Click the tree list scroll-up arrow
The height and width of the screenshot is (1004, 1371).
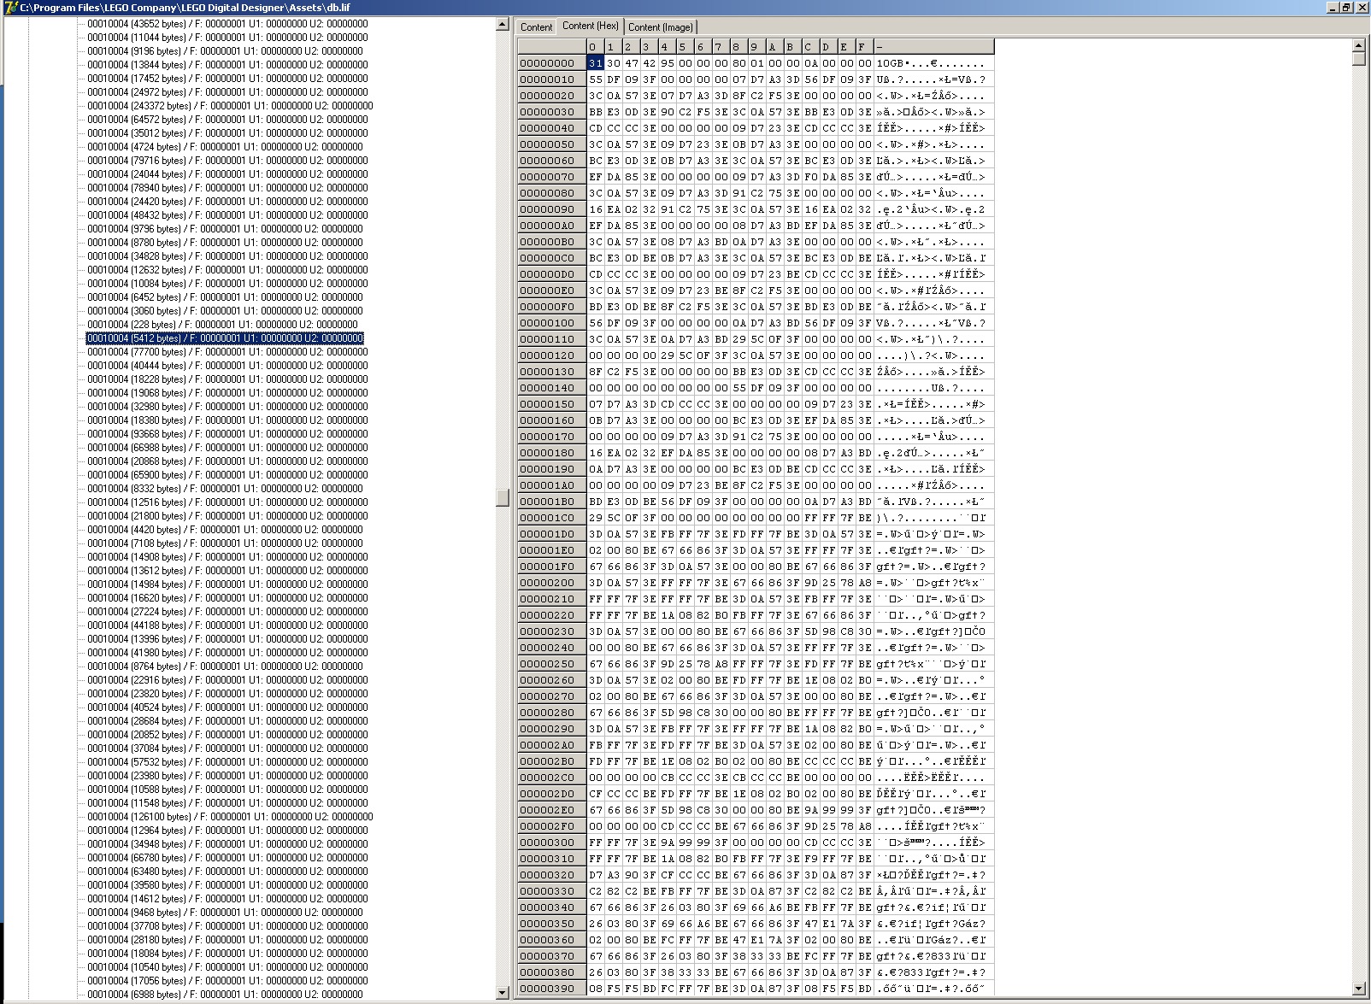tap(503, 25)
